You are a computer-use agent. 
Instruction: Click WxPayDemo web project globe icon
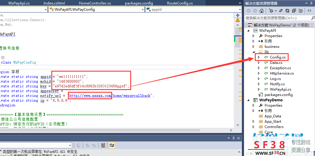click(x=255, y=100)
